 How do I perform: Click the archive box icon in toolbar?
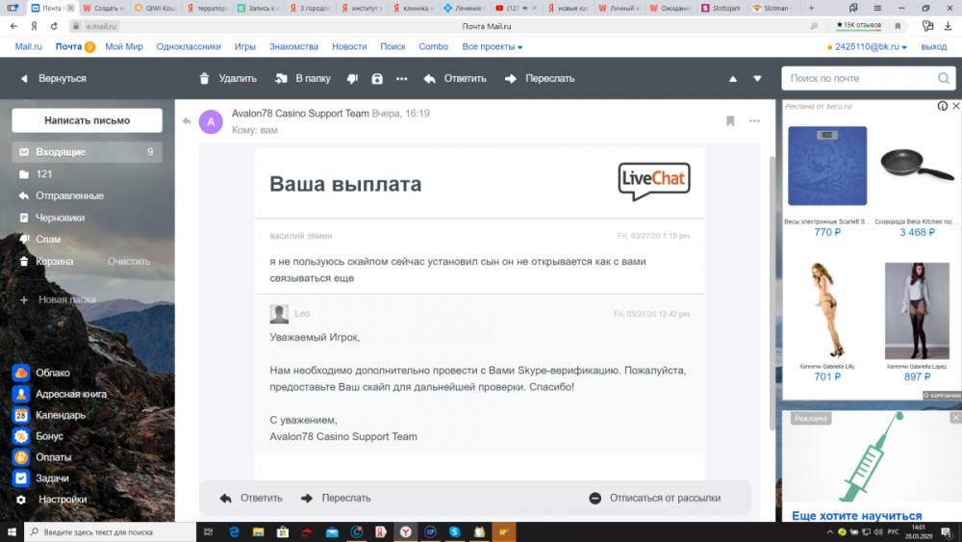point(377,79)
